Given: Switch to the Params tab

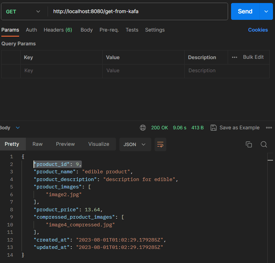Looking at the screenshot, I should pyautogui.click(x=10, y=30).
